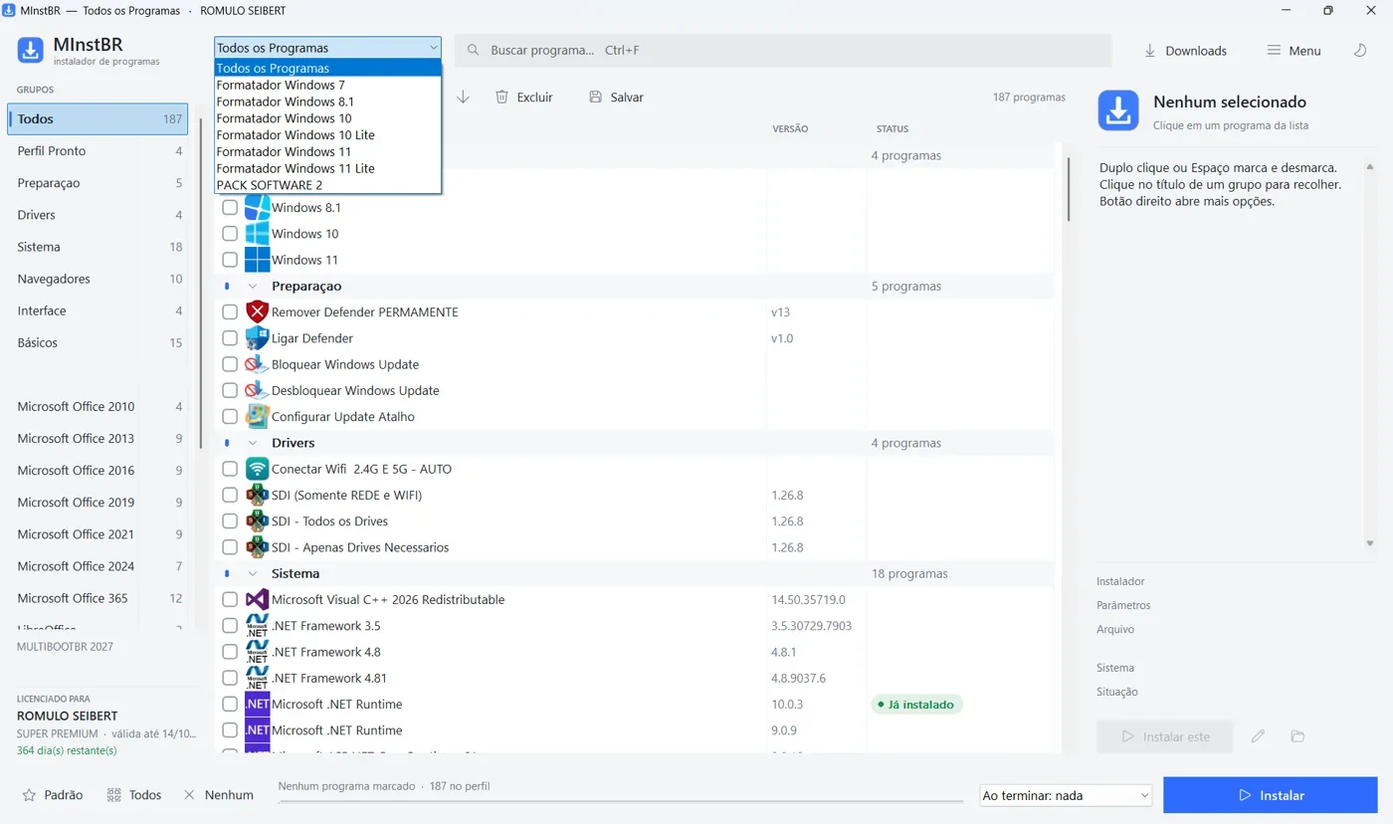
Task: Toggle dark mode with the moon icon
Action: coord(1360,51)
